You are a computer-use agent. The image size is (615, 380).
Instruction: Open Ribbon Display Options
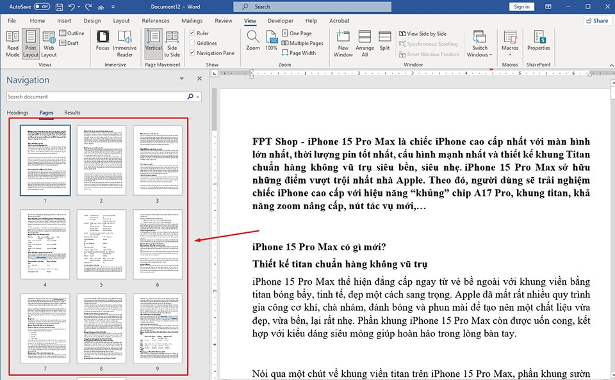548,6
